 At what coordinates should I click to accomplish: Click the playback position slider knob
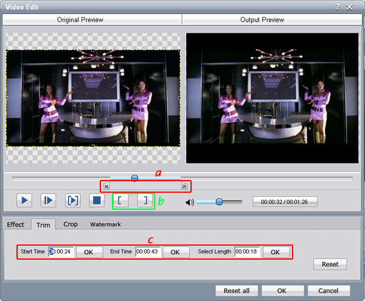(x=134, y=178)
